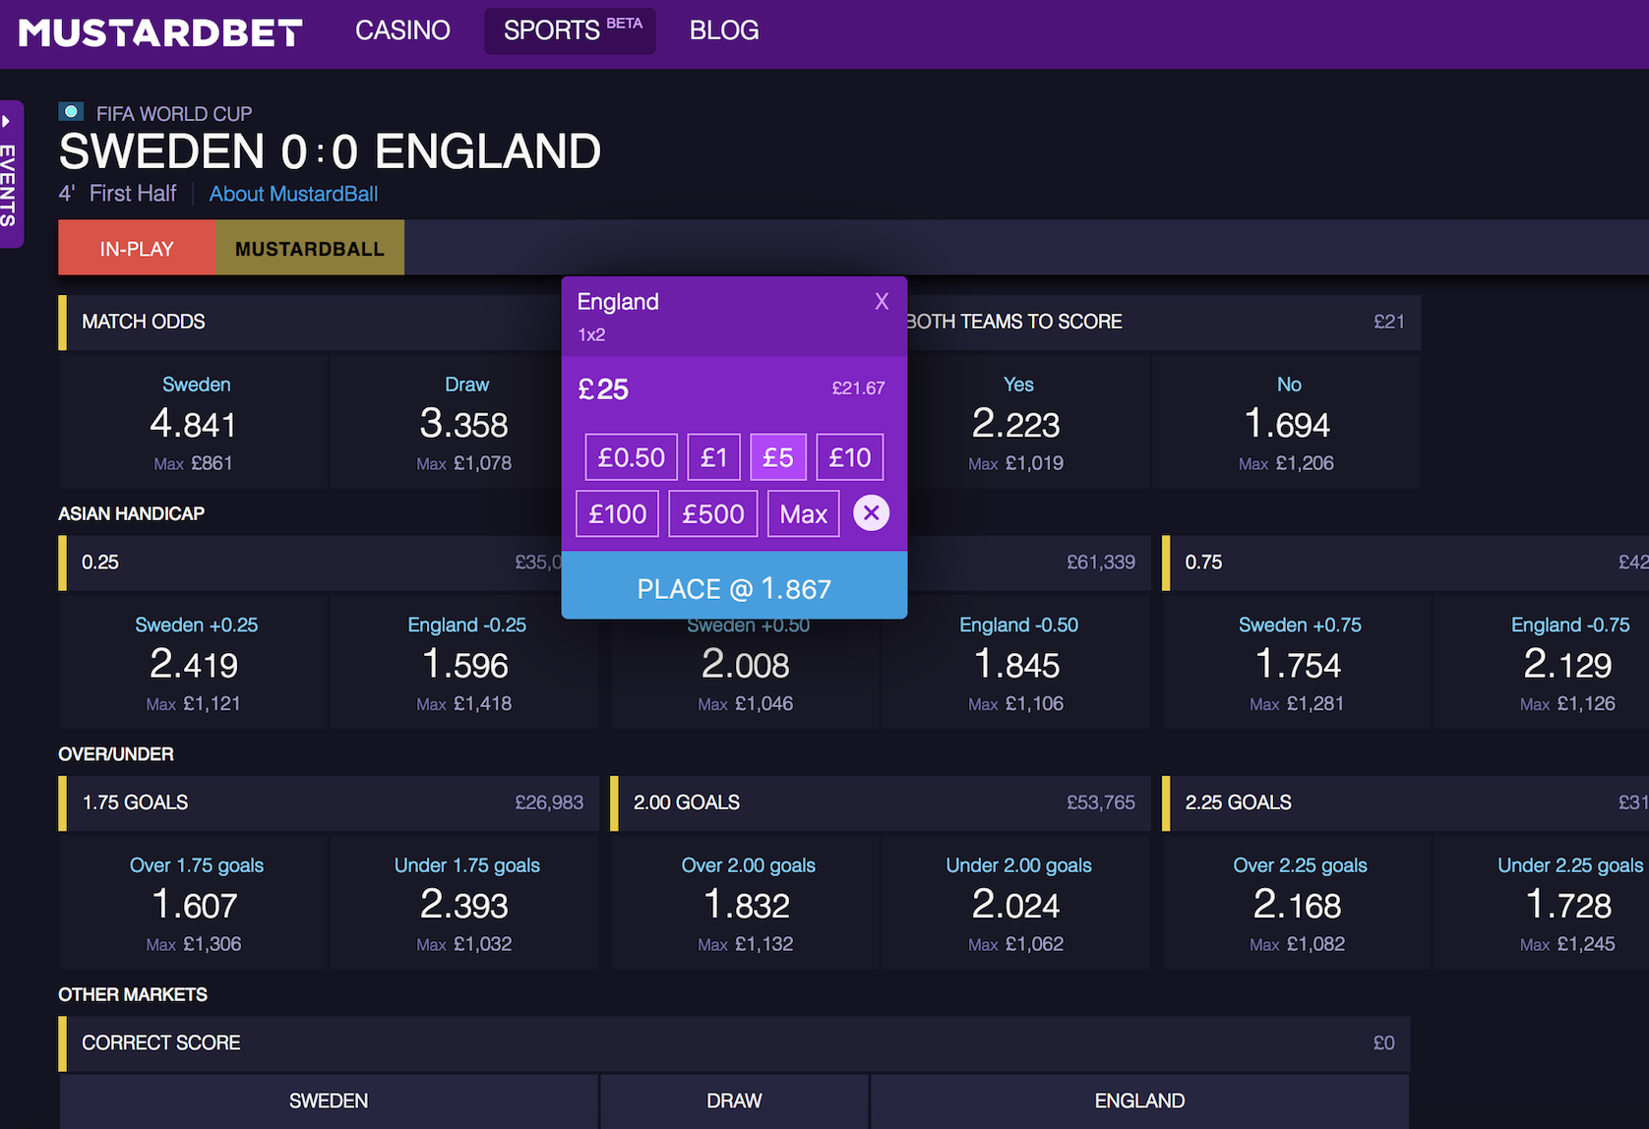Add £100 to the stake
This screenshot has width=1649, height=1129.
(617, 513)
